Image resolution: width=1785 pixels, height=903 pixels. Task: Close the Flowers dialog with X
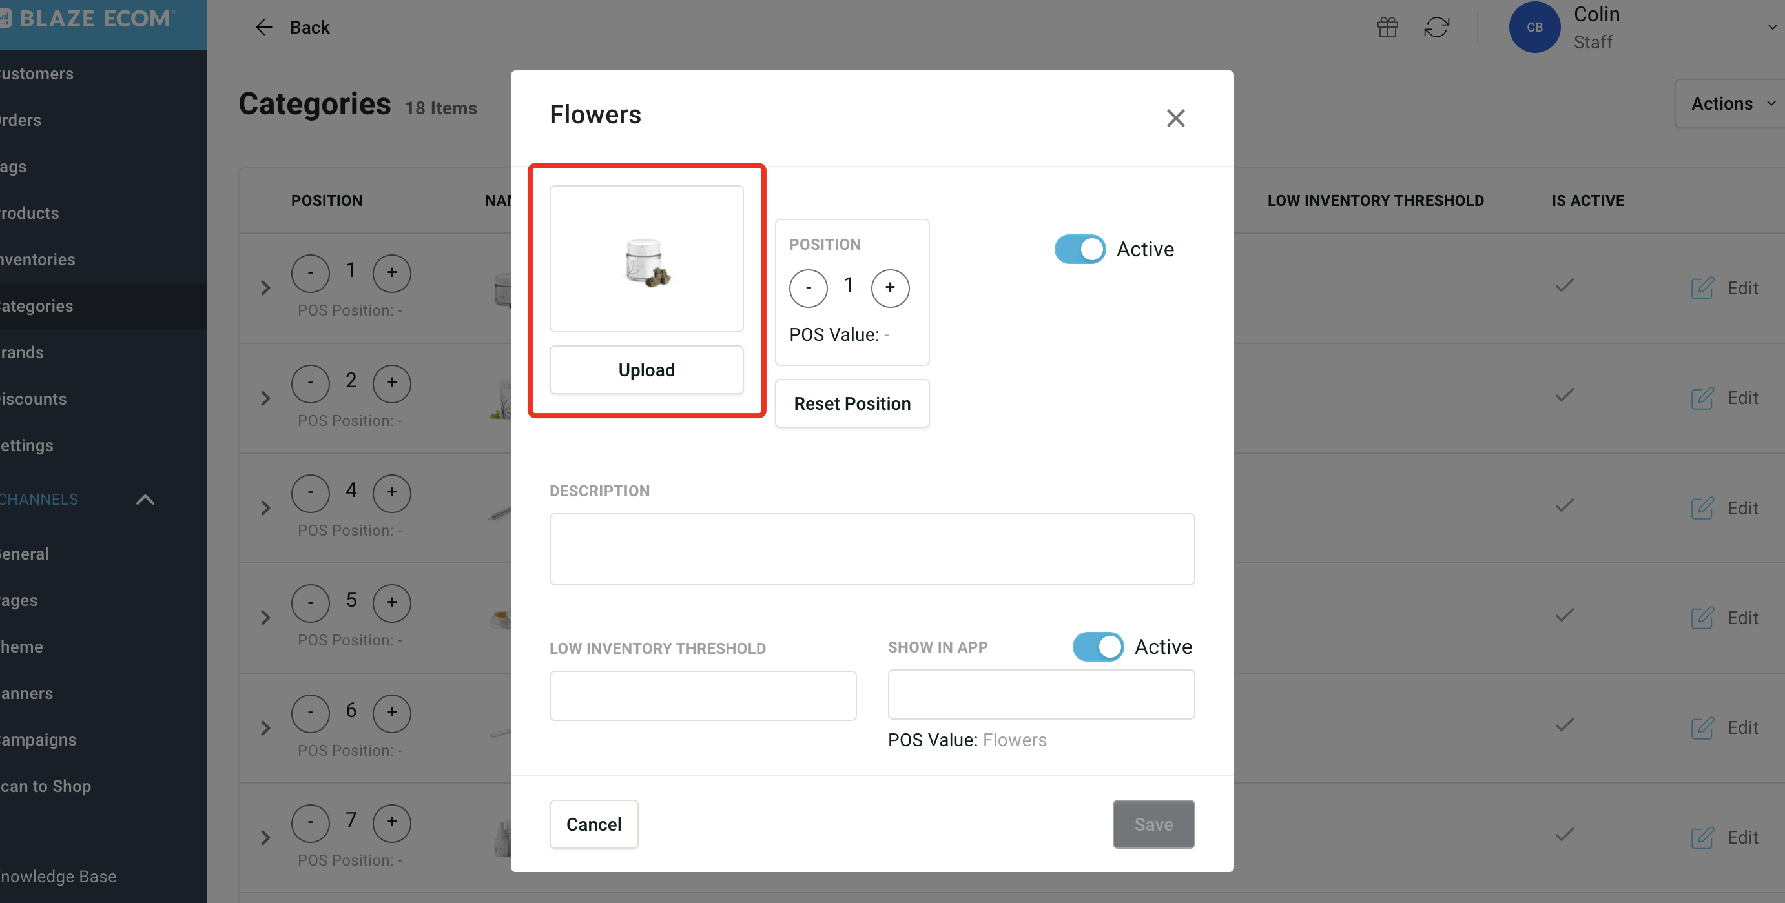pyautogui.click(x=1175, y=118)
